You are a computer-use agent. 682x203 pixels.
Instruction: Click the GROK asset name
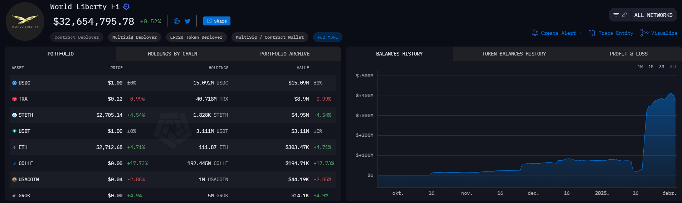click(x=24, y=195)
